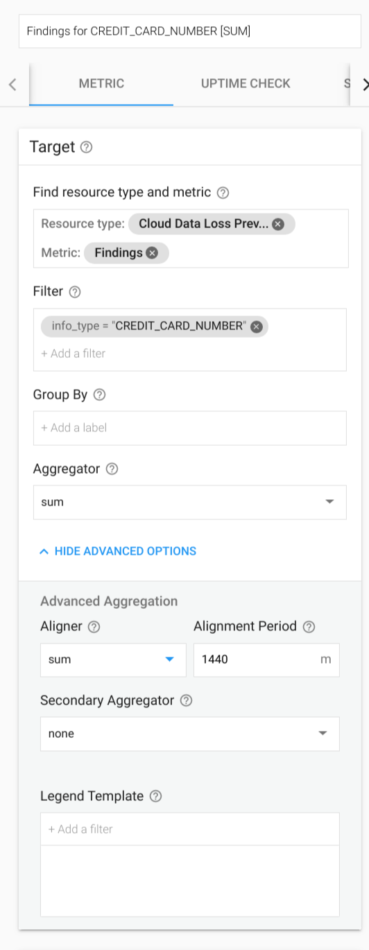
Task: Delete the info_type CREDIT_CARD_NUMBER filter chip
Action: [257, 327]
